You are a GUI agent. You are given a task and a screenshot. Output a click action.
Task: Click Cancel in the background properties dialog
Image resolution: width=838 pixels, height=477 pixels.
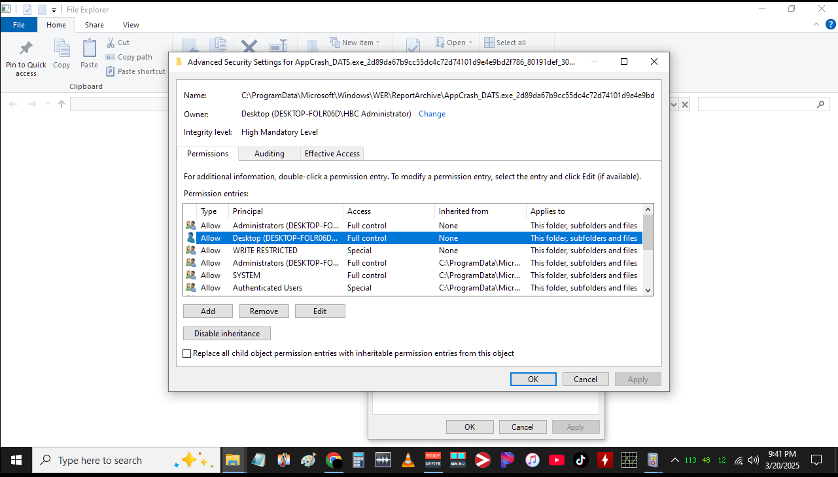tap(523, 427)
